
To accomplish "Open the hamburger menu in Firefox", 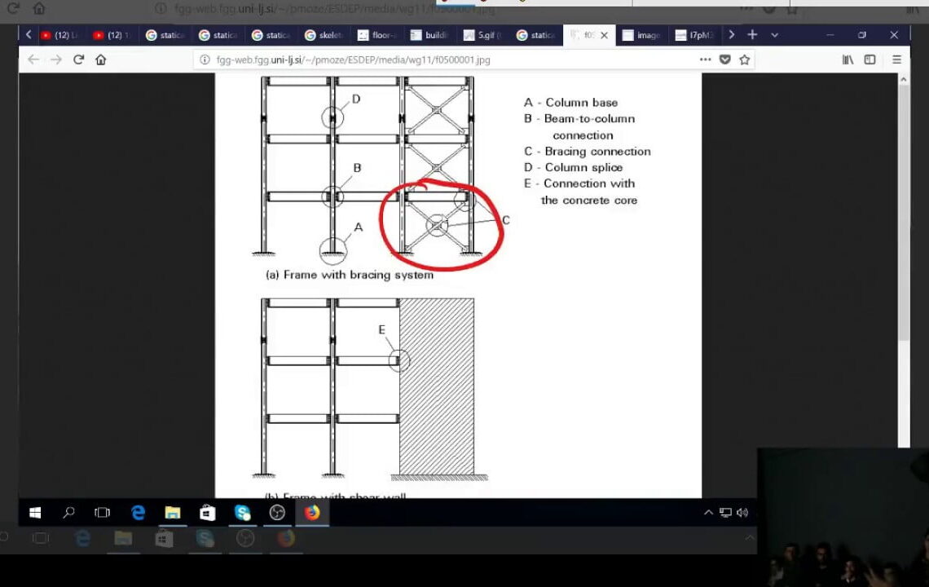I will 896,60.
